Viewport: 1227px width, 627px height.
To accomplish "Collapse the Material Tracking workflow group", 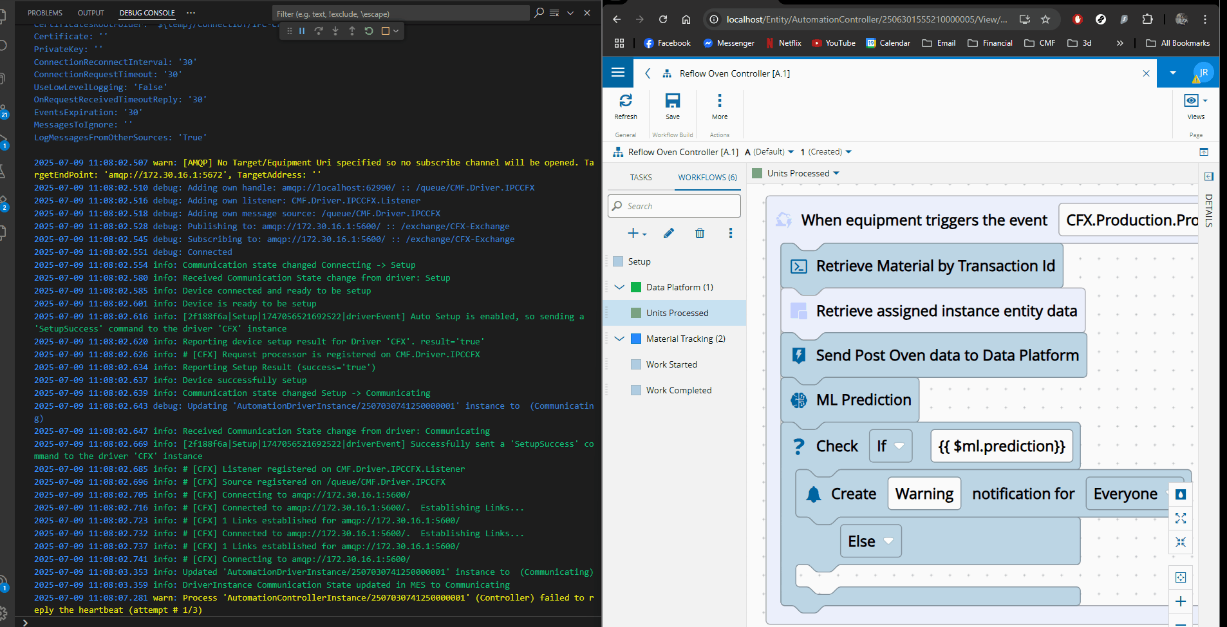I will [619, 339].
